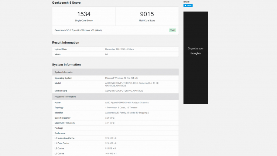Click the Tweet share button
This screenshot has height=156, width=277.
188,6
